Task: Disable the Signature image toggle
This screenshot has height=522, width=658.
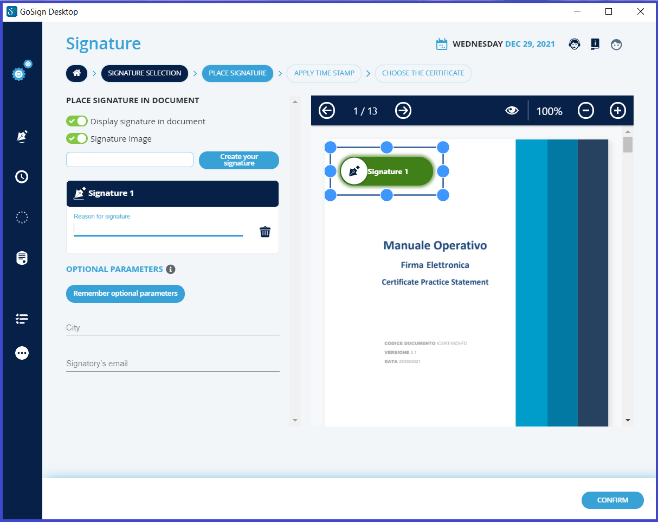Action: point(77,139)
